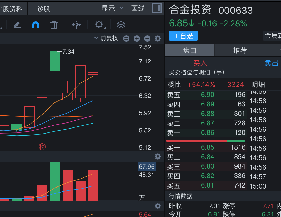Click the 7.34 high price label
This screenshot has height=217, width=281.
click(68, 52)
